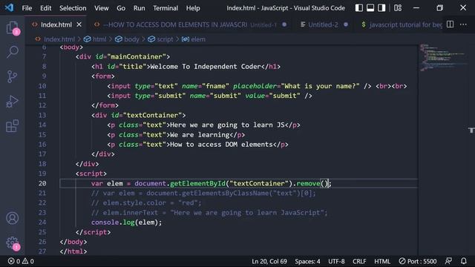The height and width of the screenshot is (267, 475).
Task: Open the editor More Actions menu
Action: [x=463, y=24]
